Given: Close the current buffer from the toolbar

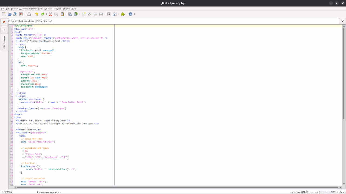Looking at the screenshot, I should tap(21, 14).
